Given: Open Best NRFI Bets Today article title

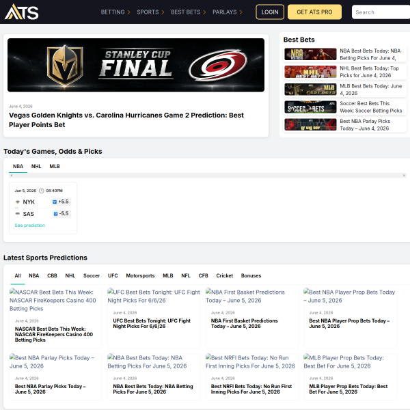Looking at the screenshot, I should (251, 389).
